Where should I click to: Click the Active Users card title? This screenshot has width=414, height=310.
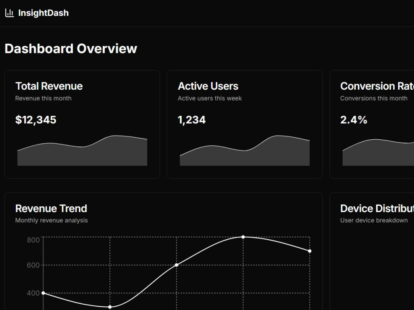[x=208, y=86]
